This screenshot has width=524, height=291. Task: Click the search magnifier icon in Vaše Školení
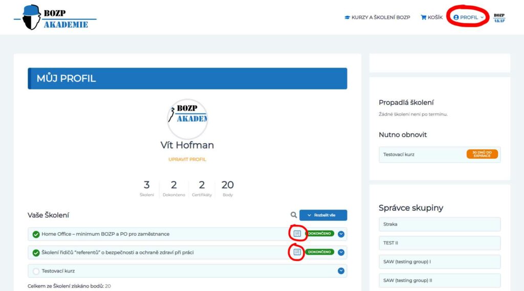click(293, 215)
